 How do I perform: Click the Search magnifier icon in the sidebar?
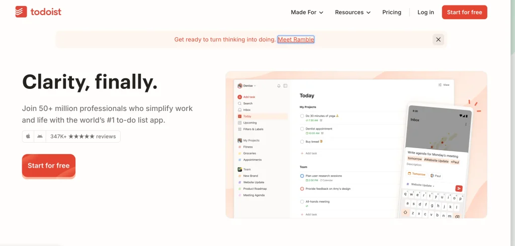240,103
